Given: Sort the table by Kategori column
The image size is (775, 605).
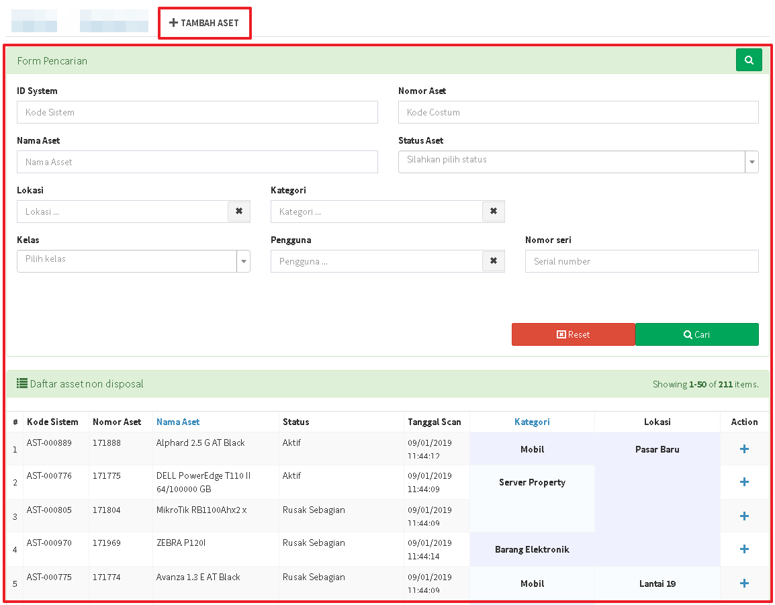Looking at the screenshot, I should (532, 422).
